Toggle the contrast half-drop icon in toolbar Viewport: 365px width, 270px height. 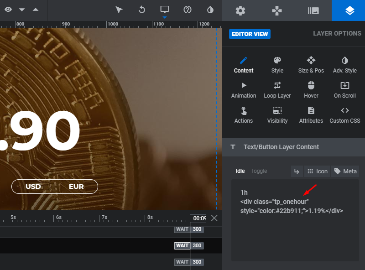coord(210,10)
